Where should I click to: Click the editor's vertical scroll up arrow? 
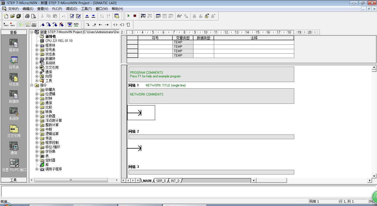[374, 67]
